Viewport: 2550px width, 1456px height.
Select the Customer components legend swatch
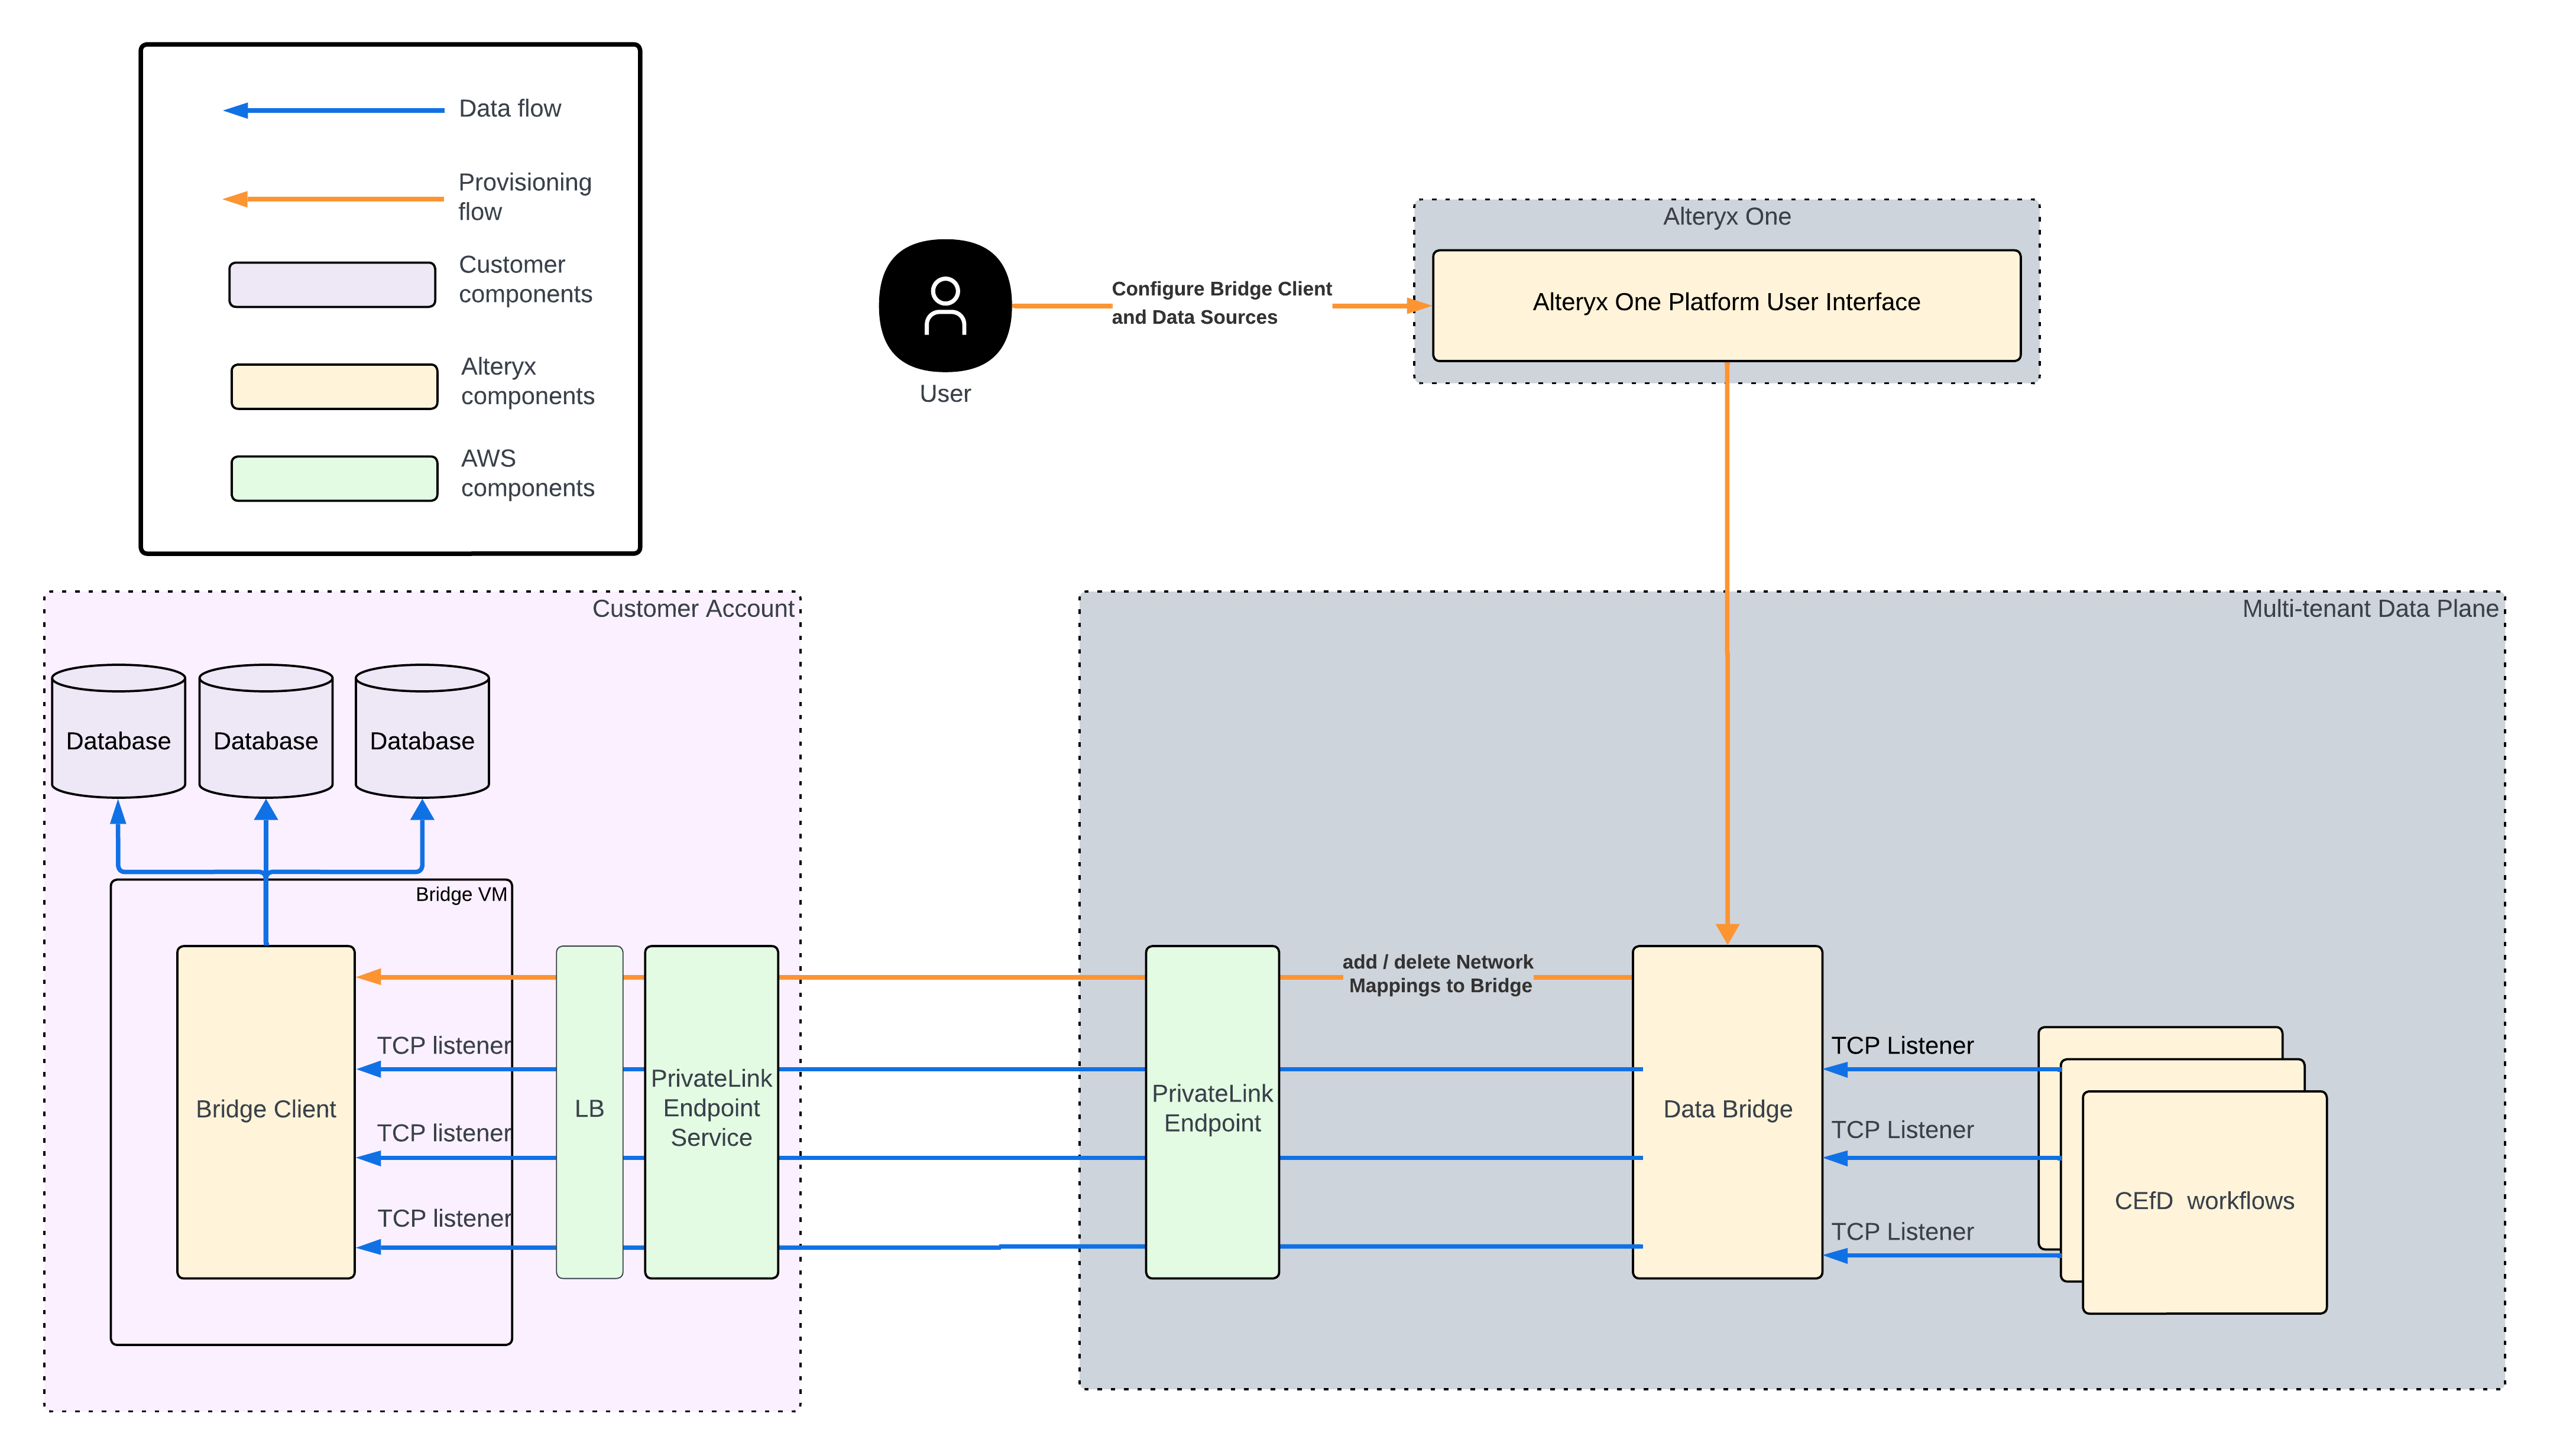pyautogui.click(x=332, y=284)
